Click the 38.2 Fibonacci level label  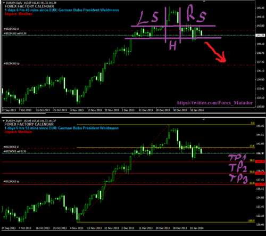[x=252, y=160]
